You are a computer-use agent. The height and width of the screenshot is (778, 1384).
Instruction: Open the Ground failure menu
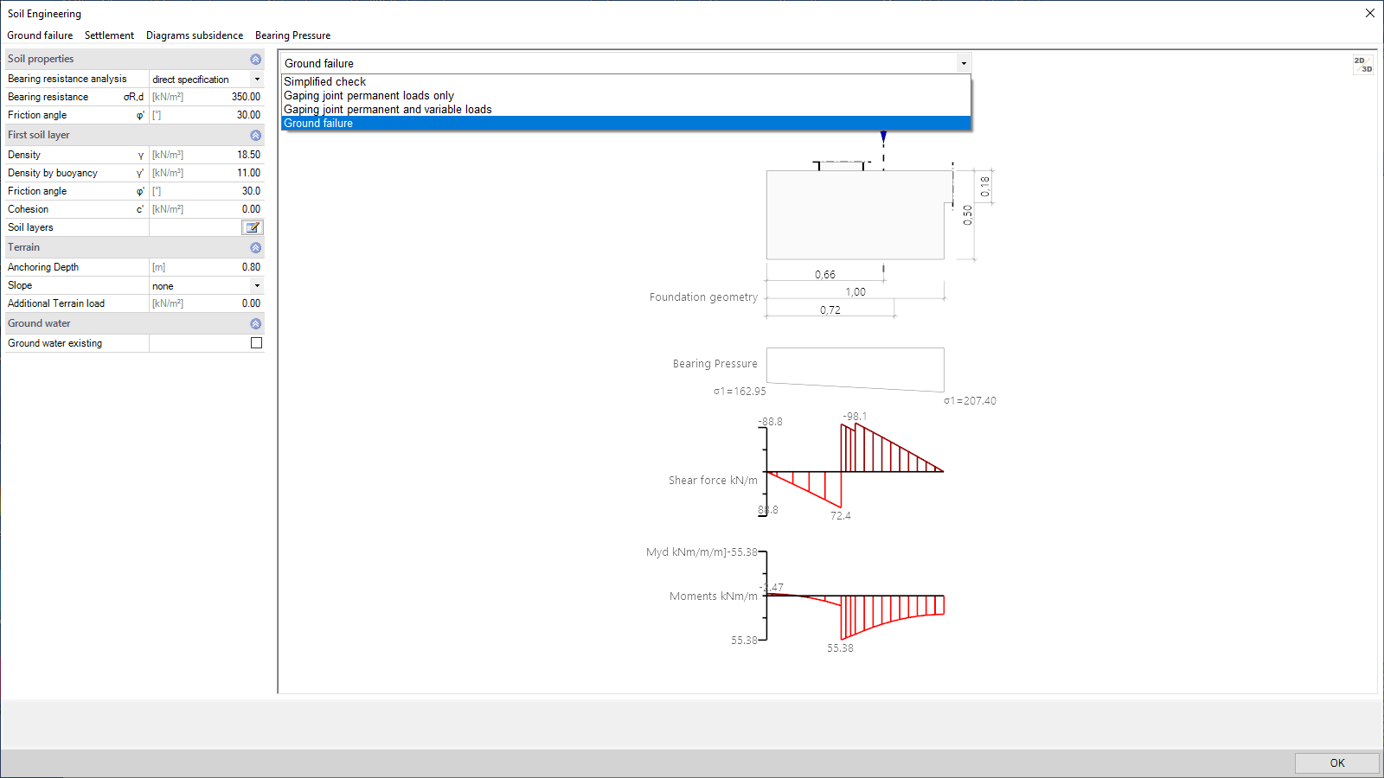click(40, 35)
